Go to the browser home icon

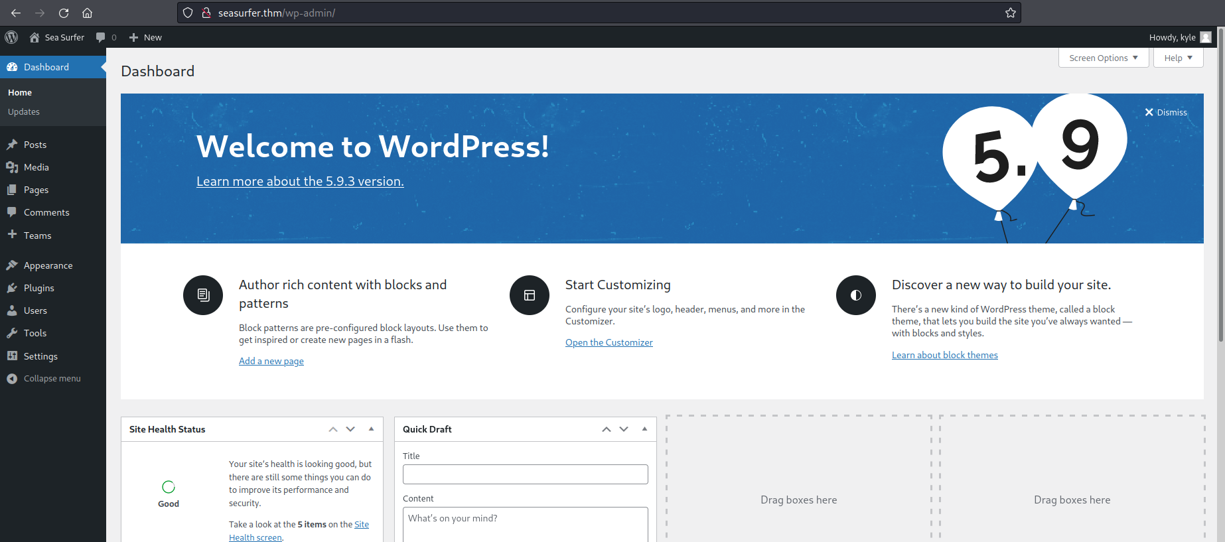click(x=87, y=13)
